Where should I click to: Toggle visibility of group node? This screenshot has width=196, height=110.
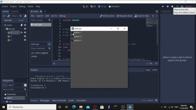pos(25,29)
